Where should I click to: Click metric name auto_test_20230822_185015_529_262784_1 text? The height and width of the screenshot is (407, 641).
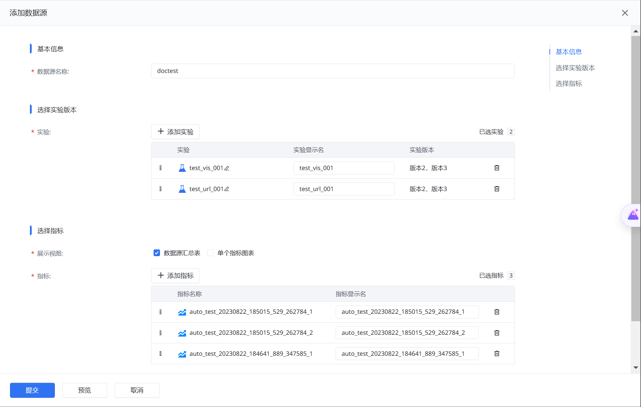[x=251, y=312]
